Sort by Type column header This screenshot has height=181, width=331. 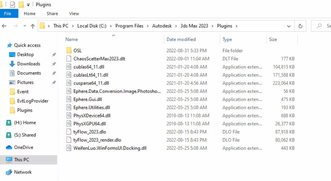point(227,39)
